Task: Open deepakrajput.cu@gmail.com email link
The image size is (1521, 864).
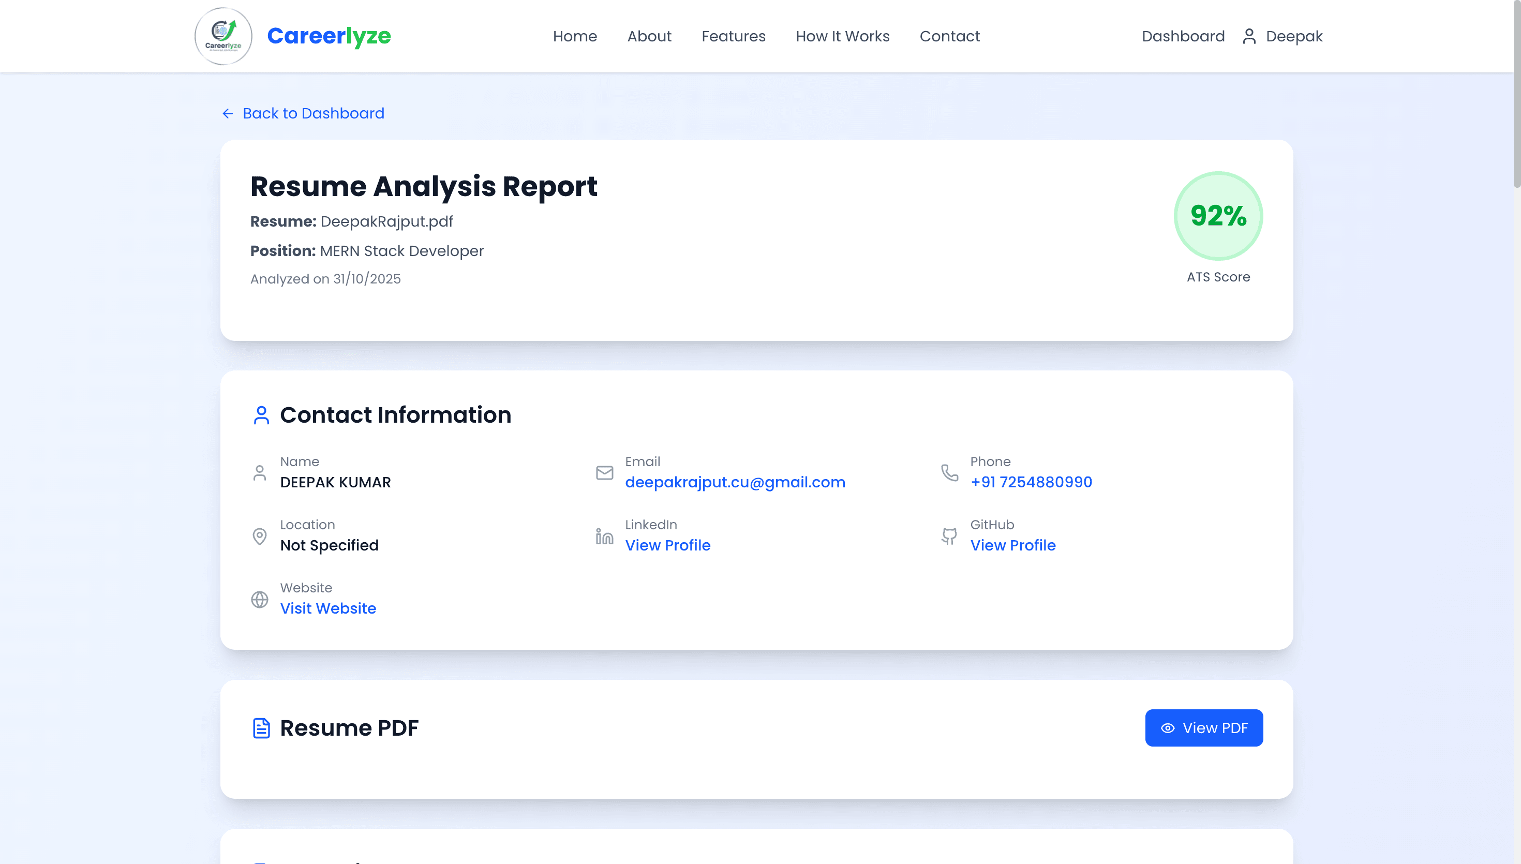Action: pos(736,482)
